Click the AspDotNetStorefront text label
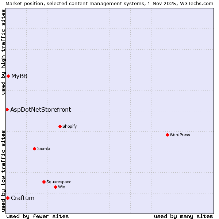 tap(41, 109)
